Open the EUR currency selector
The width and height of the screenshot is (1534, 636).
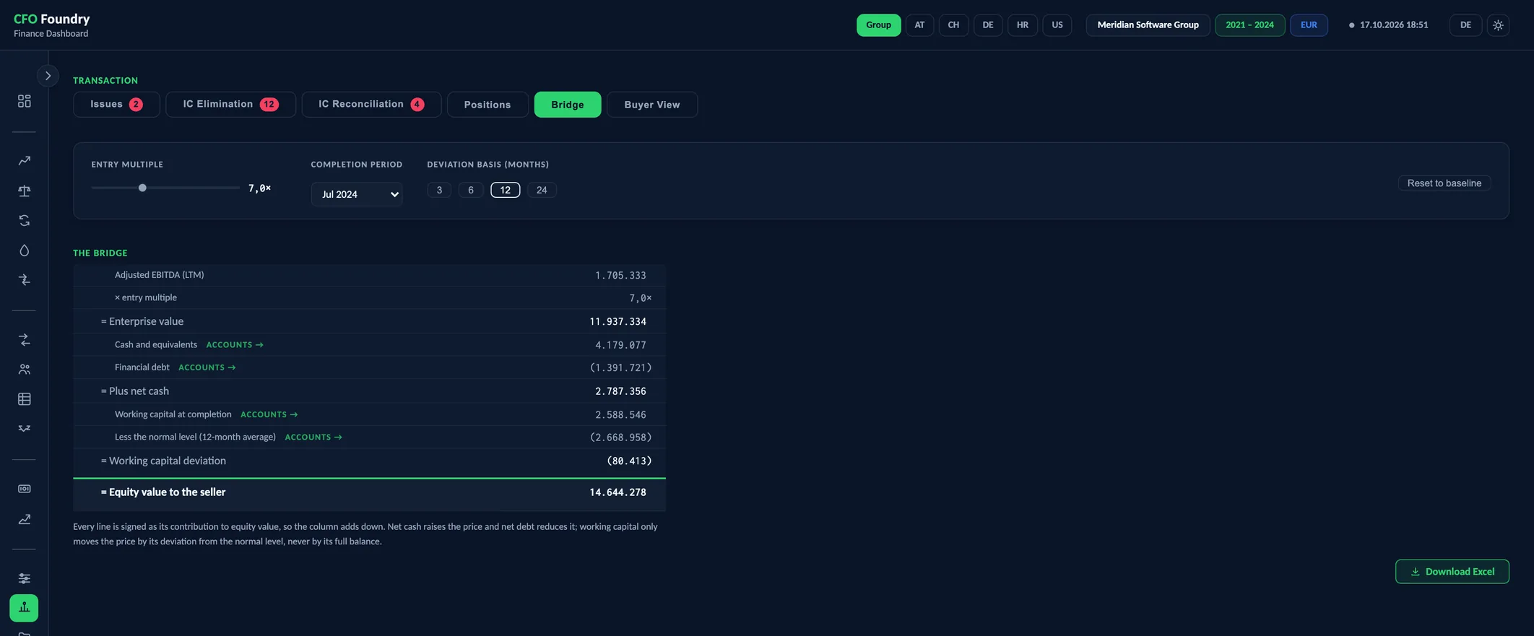click(1309, 25)
